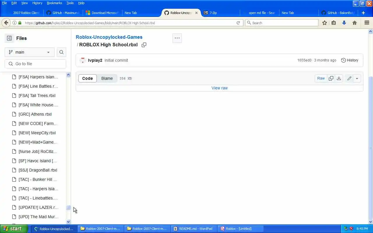Open the main branch dropdown
This screenshot has height=233, width=373.
[29, 52]
